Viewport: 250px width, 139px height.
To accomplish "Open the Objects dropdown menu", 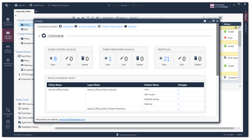I will [x=21, y=5].
